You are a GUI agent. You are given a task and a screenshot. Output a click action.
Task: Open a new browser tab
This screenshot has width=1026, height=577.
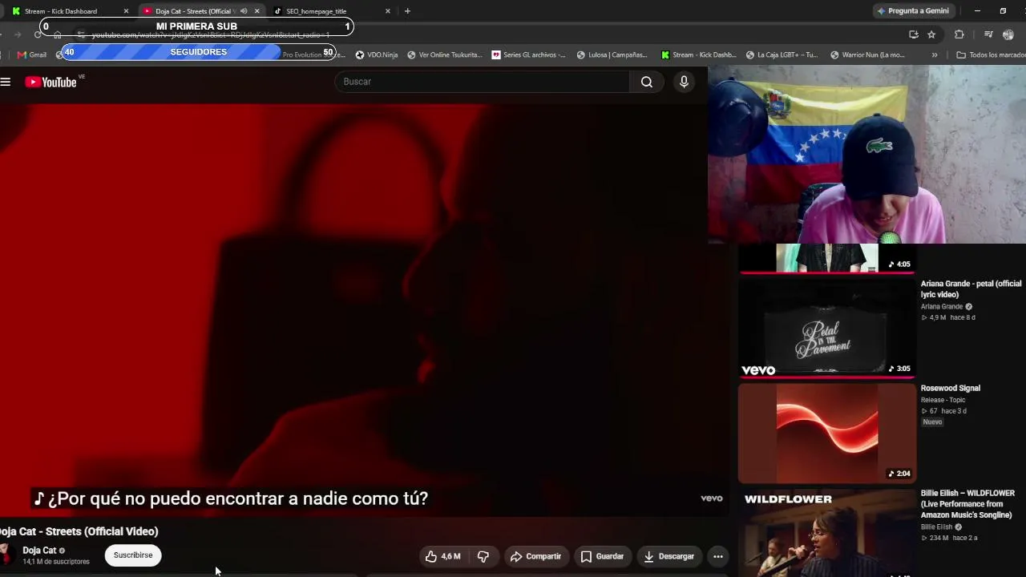[407, 11]
